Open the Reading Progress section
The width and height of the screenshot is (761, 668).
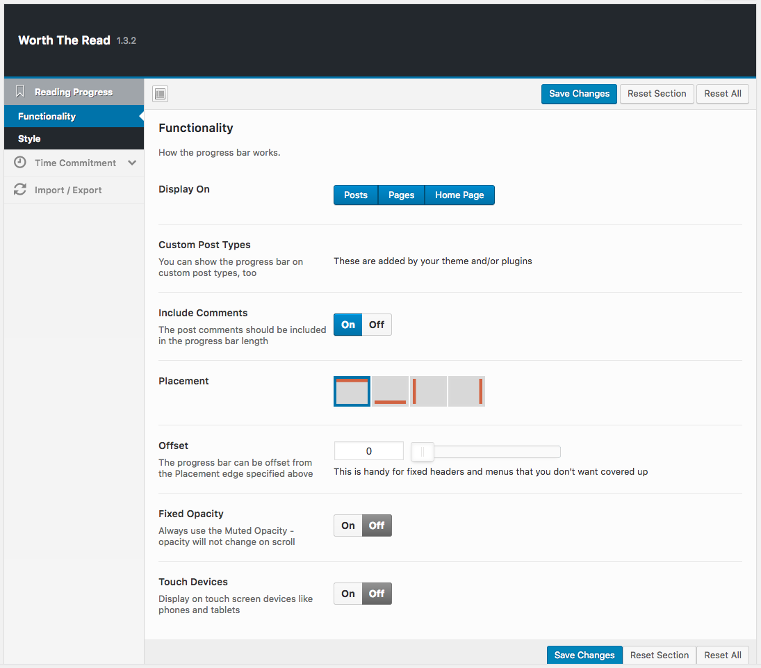click(74, 92)
